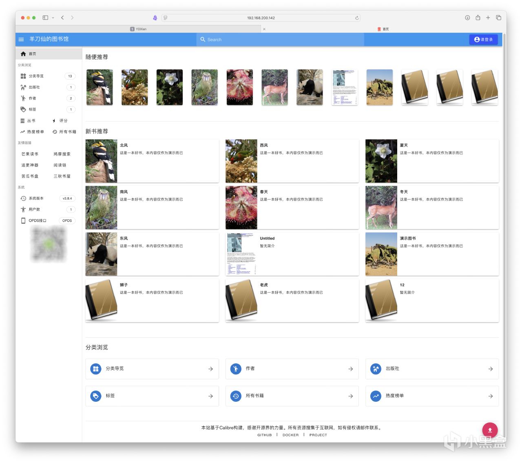The width and height of the screenshot is (522, 463).
Task: Toggle the Safari sidebar button
Action: 45,18
